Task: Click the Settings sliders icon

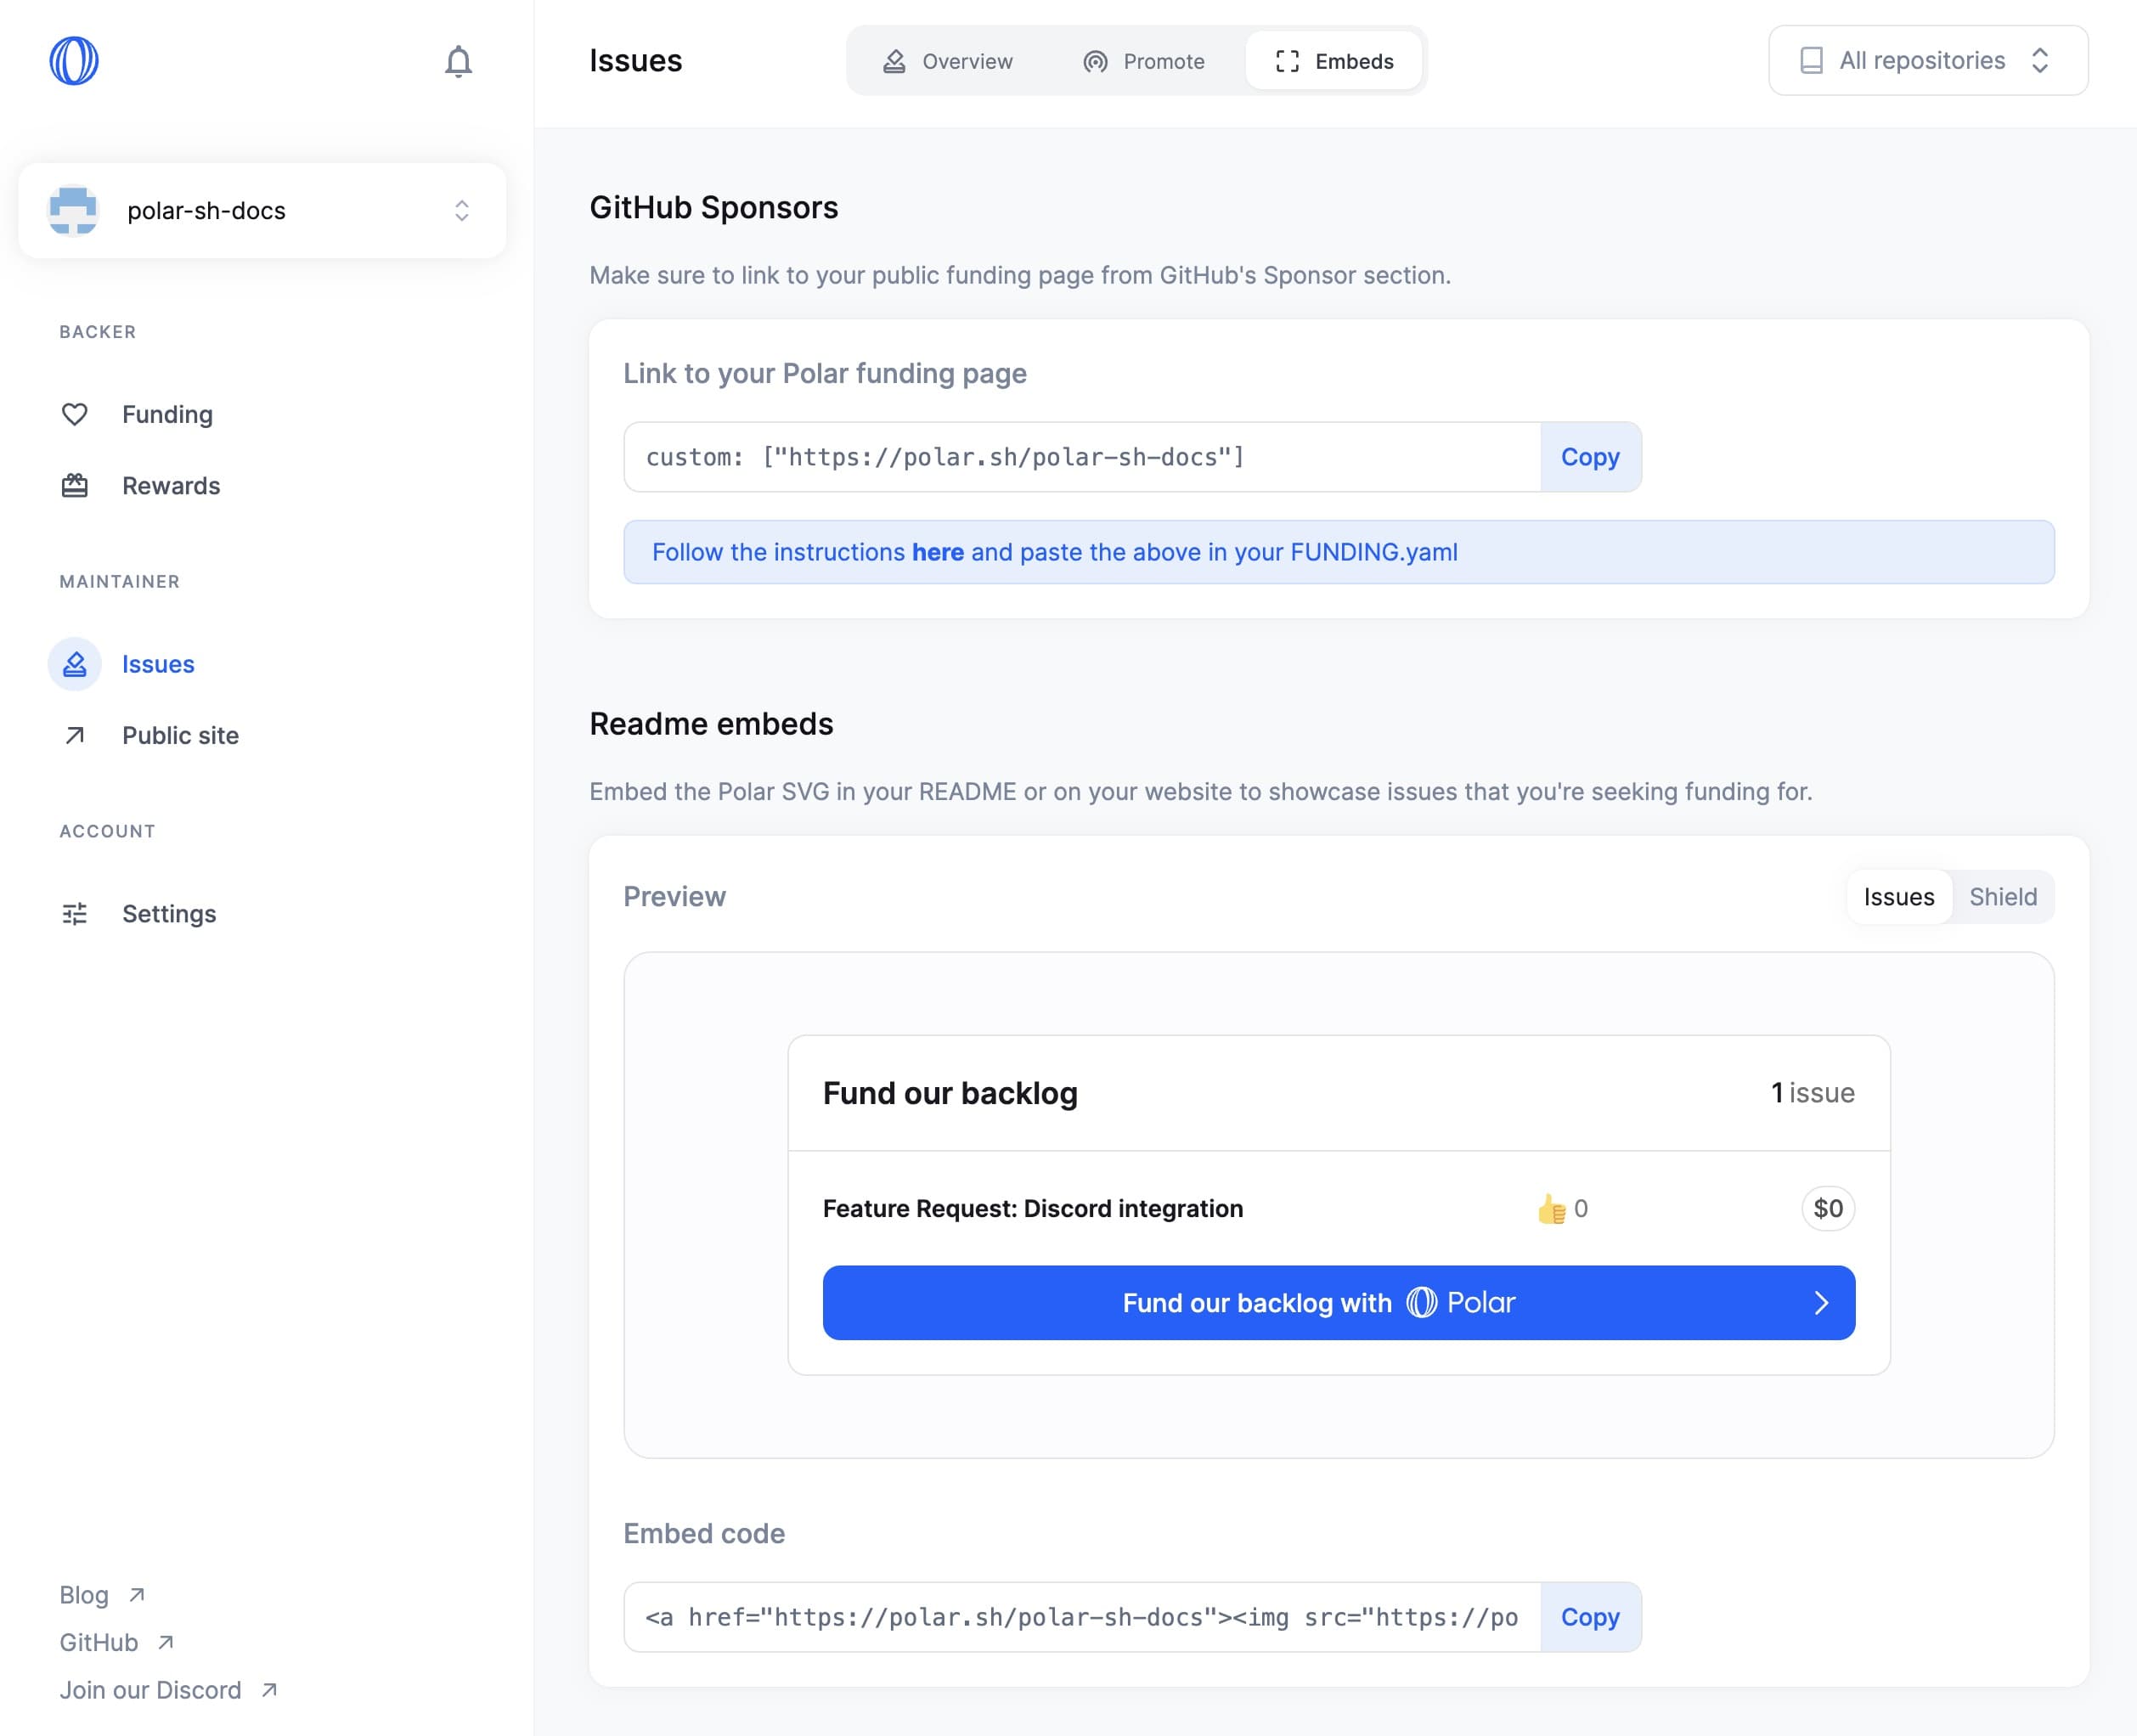Action: point(75,914)
